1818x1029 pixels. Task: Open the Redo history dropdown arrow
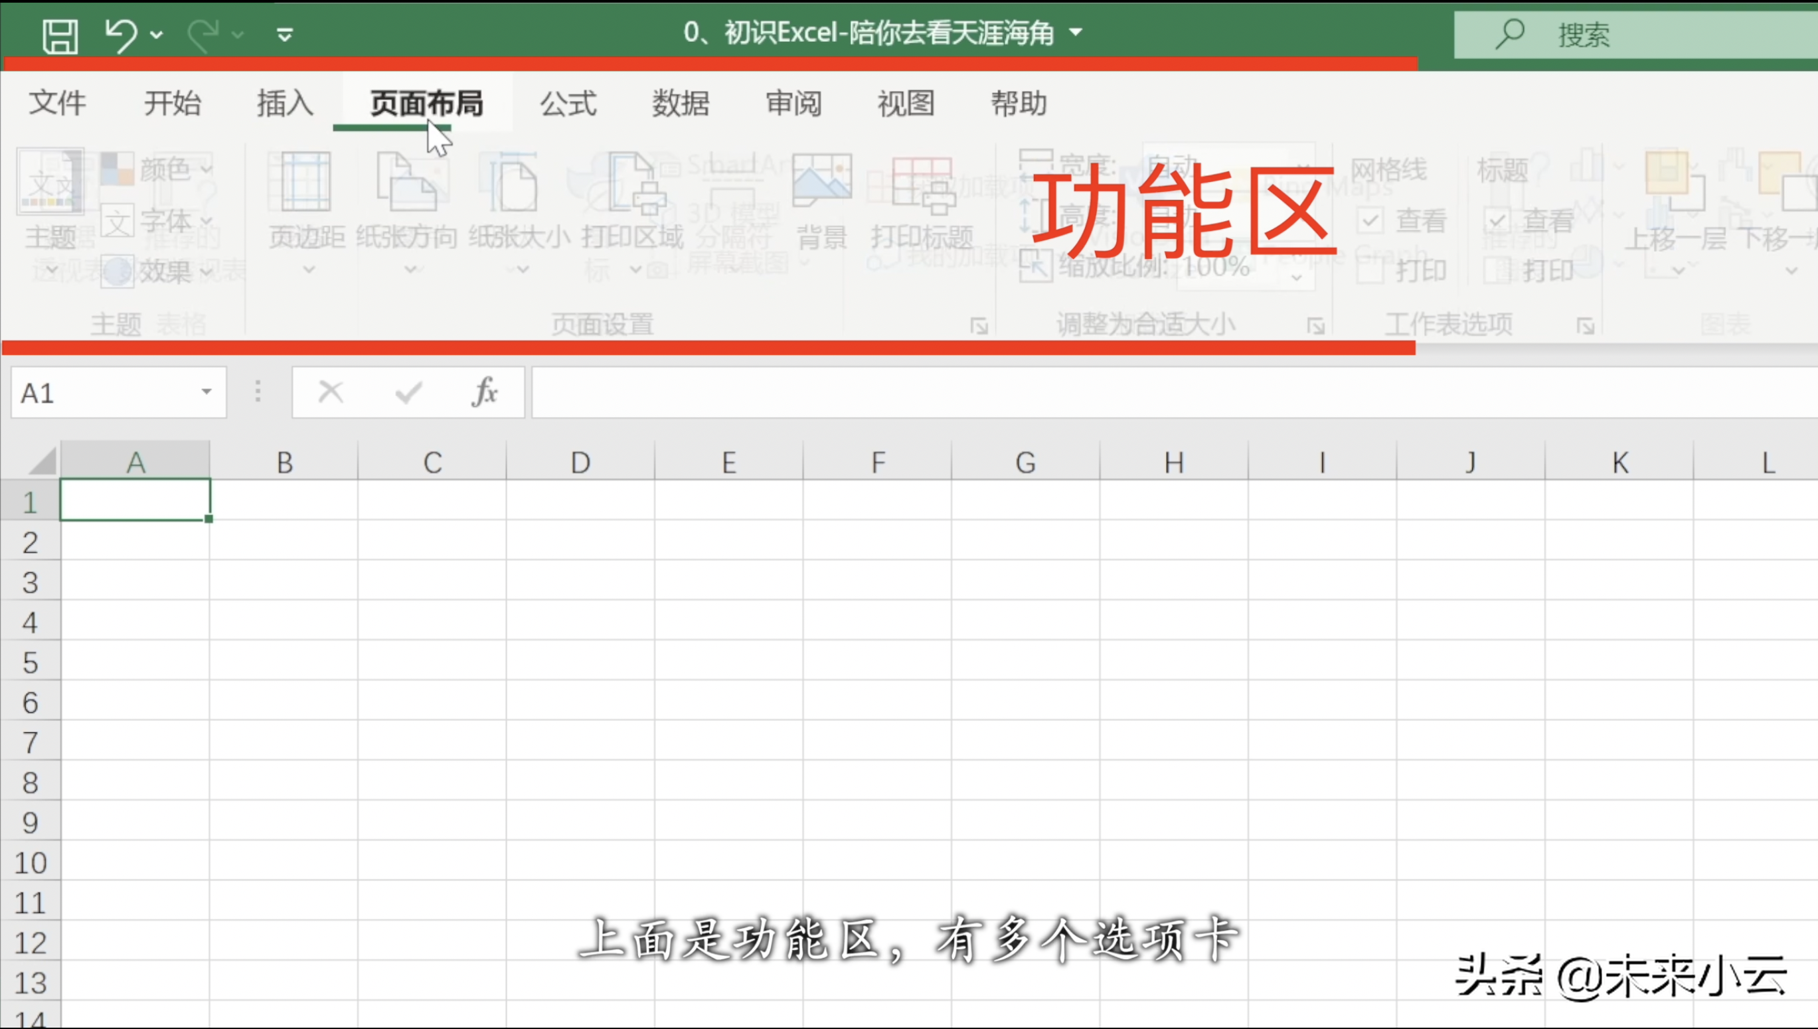[238, 35]
